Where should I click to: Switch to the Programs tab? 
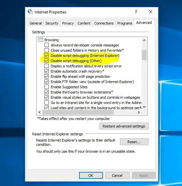click(125, 23)
